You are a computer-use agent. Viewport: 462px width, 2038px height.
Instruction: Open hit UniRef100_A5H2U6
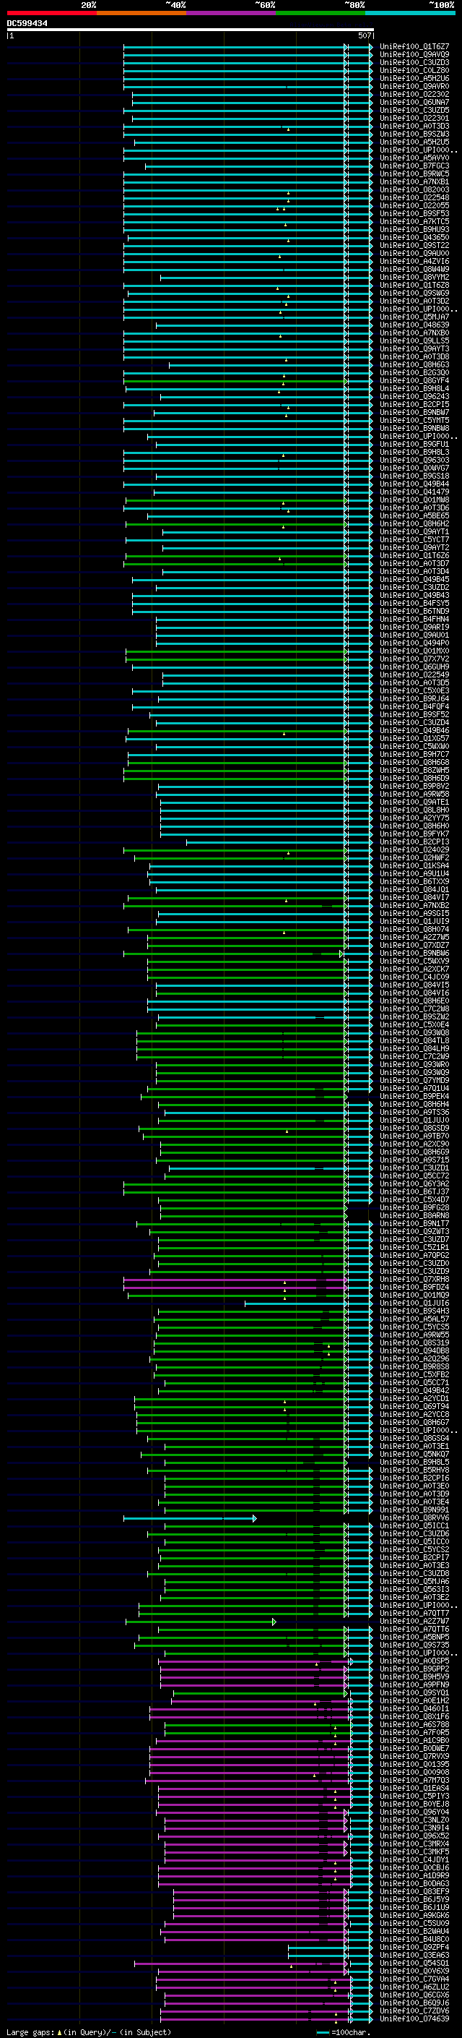point(414,78)
